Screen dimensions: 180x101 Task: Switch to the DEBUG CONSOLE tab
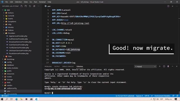click(68, 66)
